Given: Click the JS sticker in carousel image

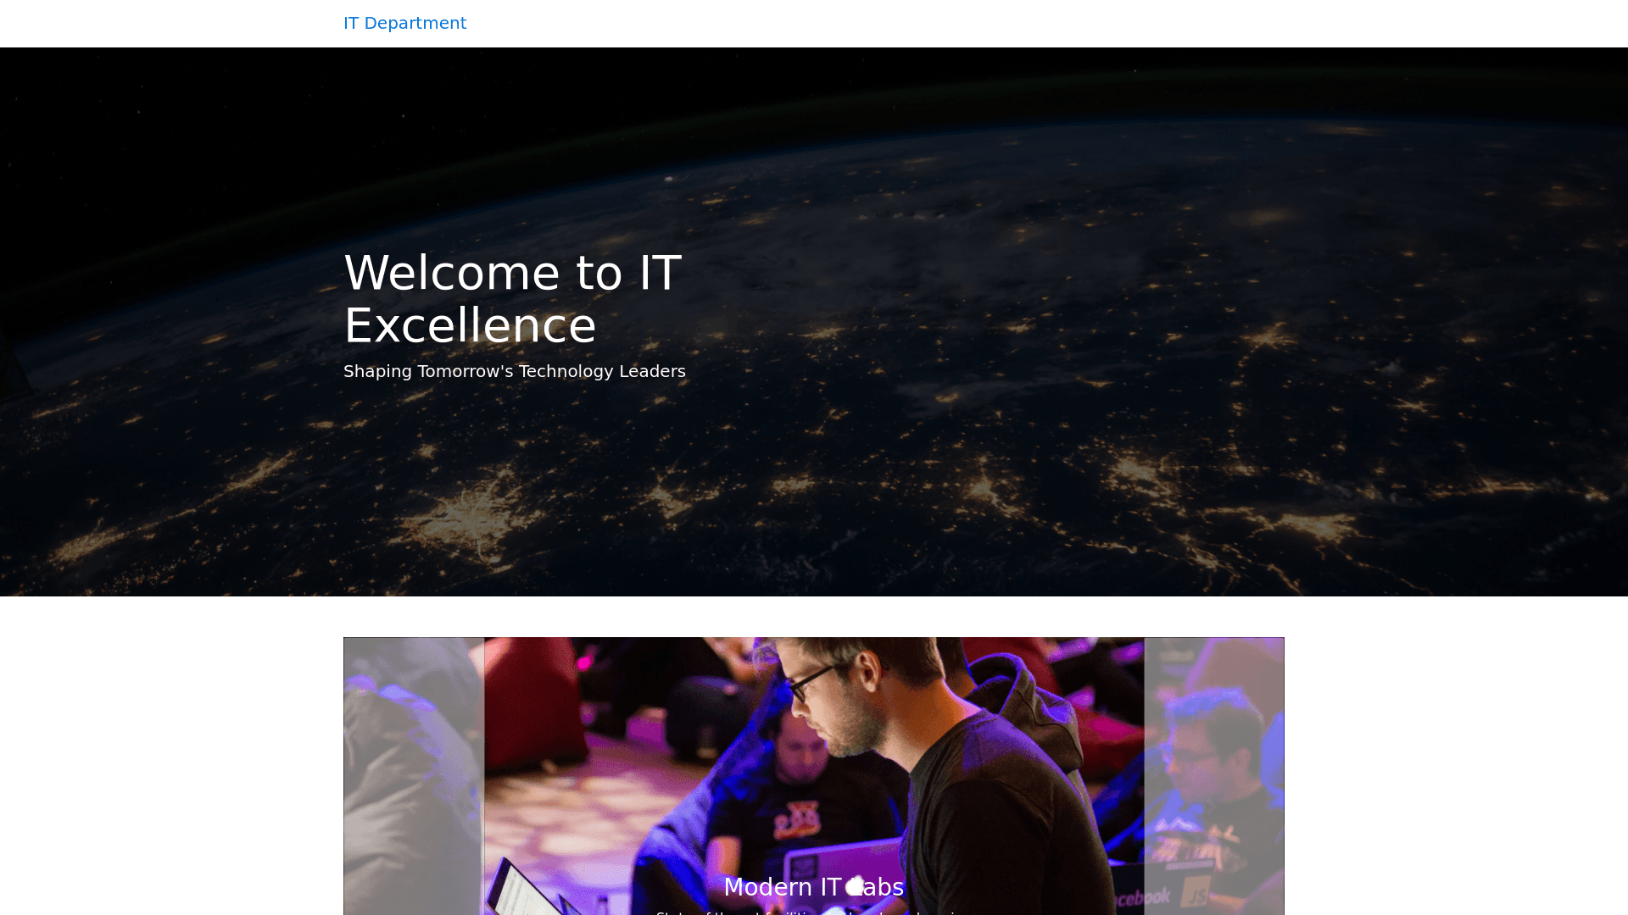Looking at the screenshot, I should click(1196, 893).
